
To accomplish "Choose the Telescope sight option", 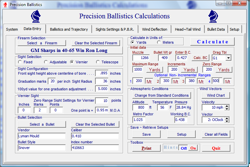I will pyautogui.click(x=98, y=62).
